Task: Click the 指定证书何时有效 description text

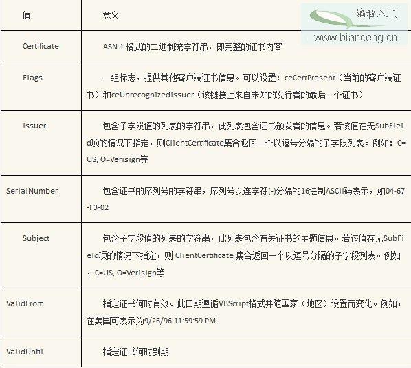Action: [x=135, y=303]
